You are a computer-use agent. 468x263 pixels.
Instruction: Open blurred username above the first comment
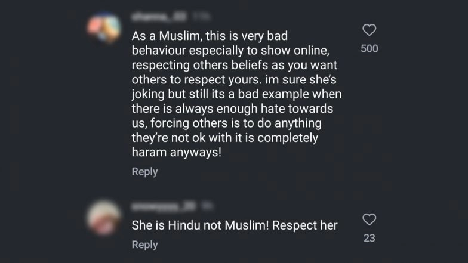159,17
